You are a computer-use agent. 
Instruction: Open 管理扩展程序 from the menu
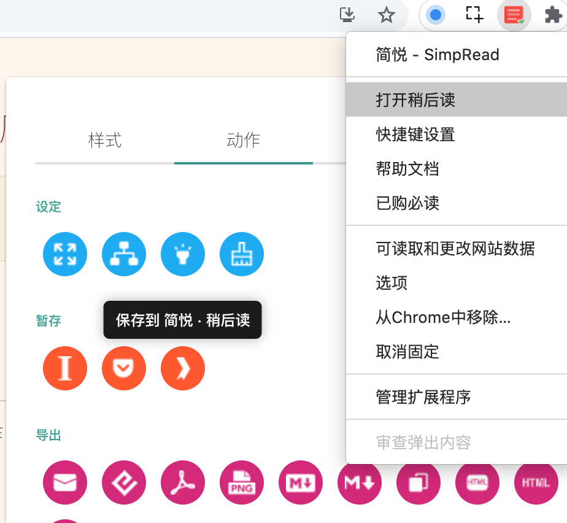click(x=457, y=397)
